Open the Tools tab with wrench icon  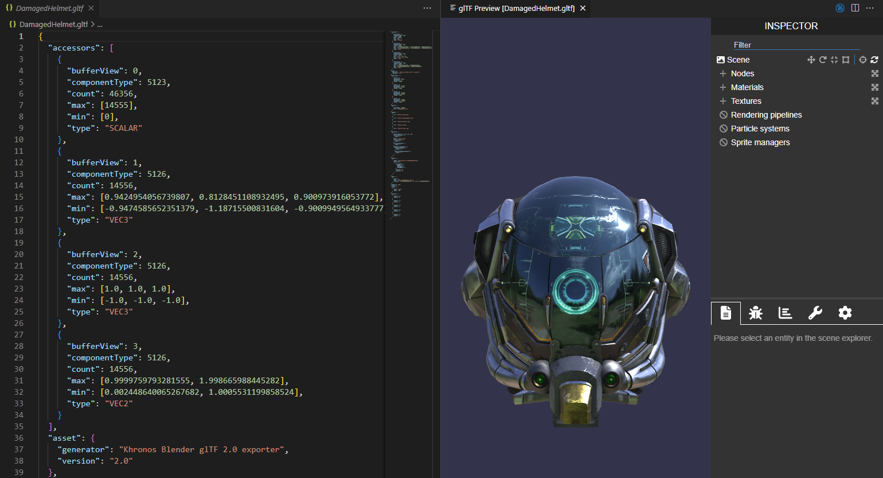pyautogui.click(x=815, y=313)
